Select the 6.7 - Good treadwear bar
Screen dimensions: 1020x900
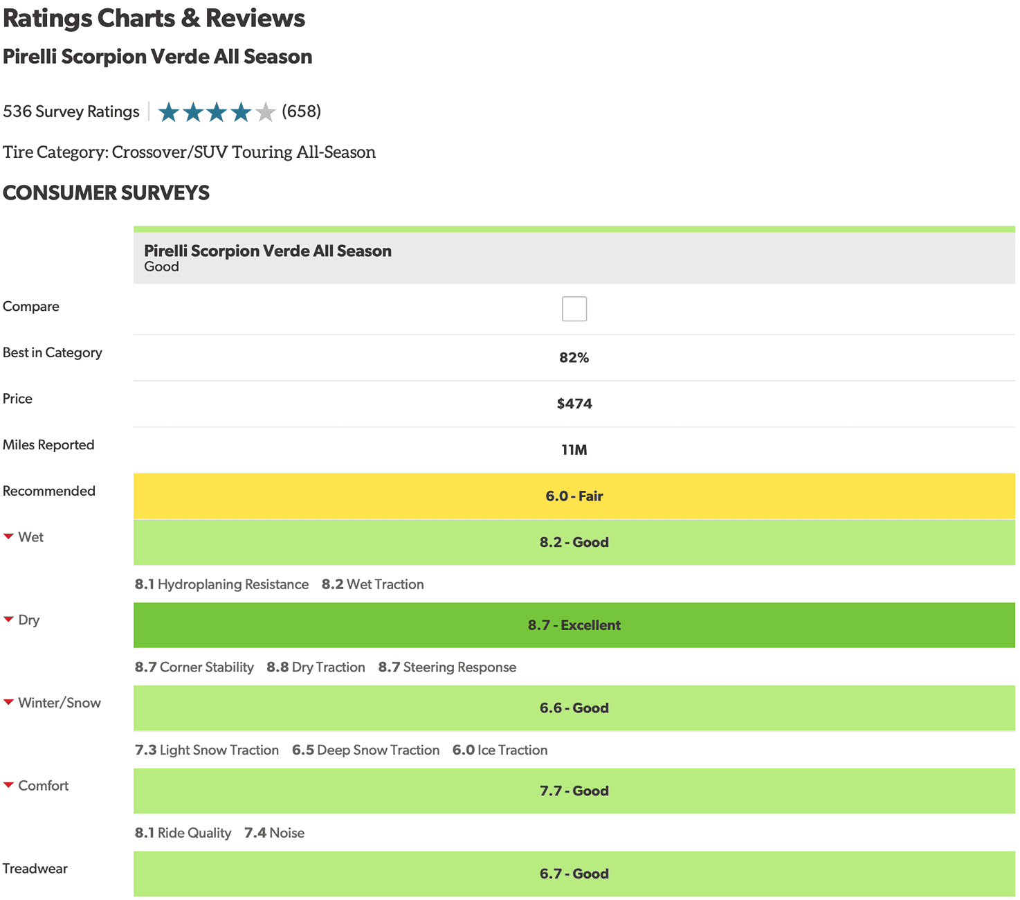pyautogui.click(x=574, y=874)
